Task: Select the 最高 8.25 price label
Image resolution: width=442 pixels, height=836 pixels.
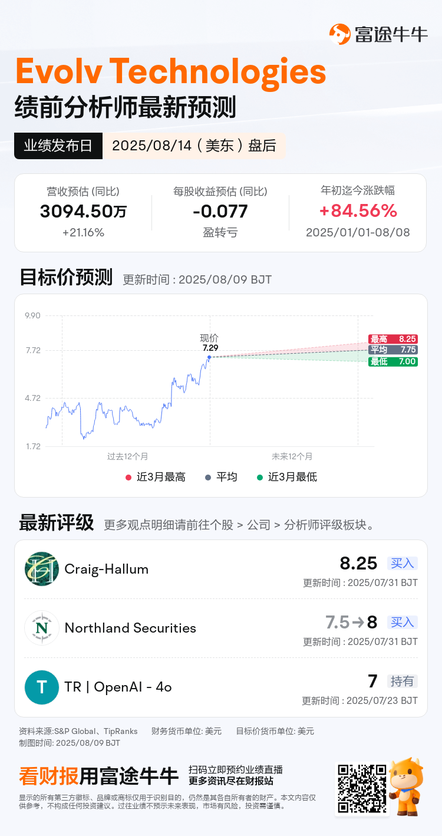Action: pos(392,339)
